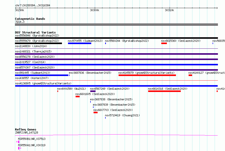Click the nsv4145879 (gnomADStructuralVariants) label
Image resolution: width=225 pixels, height=151 pixels.
point(147,73)
